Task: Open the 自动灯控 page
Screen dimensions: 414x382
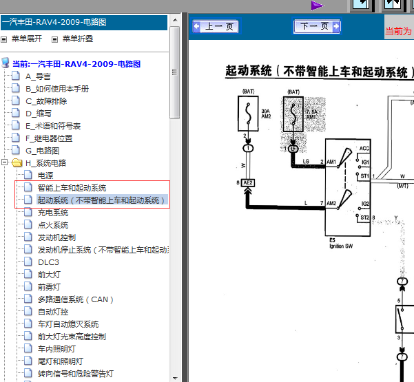Action: (x=53, y=312)
